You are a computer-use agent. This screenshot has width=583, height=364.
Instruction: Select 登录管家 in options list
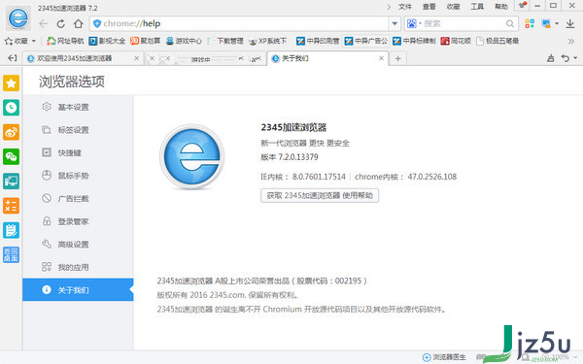click(78, 221)
